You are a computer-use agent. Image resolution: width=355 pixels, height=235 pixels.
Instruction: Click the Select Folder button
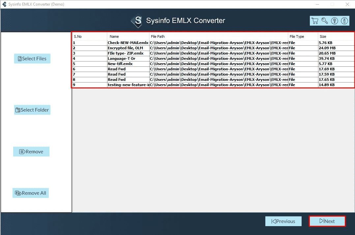pos(32,110)
